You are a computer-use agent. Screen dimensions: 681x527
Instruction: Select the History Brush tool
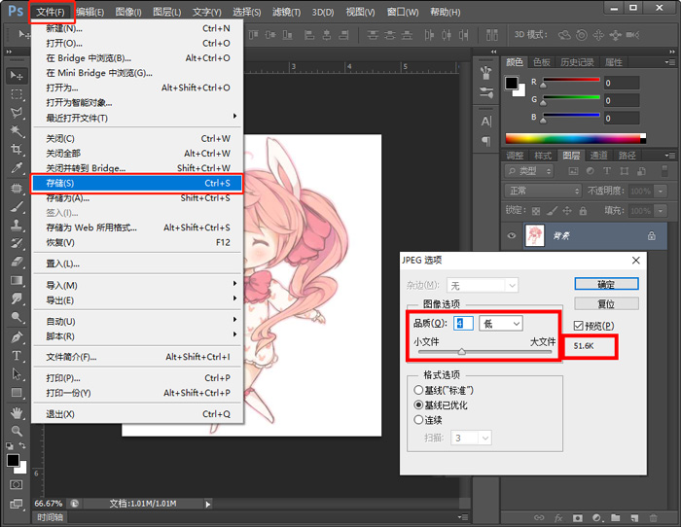tap(17, 243)
